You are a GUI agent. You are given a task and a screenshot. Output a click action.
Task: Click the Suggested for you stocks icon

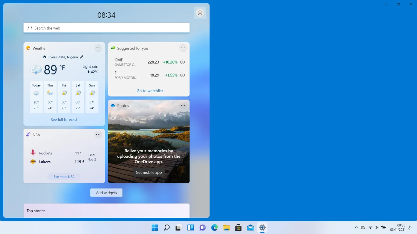(113, 48)
